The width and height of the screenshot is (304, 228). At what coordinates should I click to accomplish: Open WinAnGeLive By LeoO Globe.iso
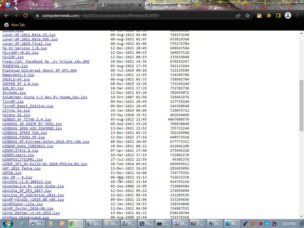click(33, 186)
